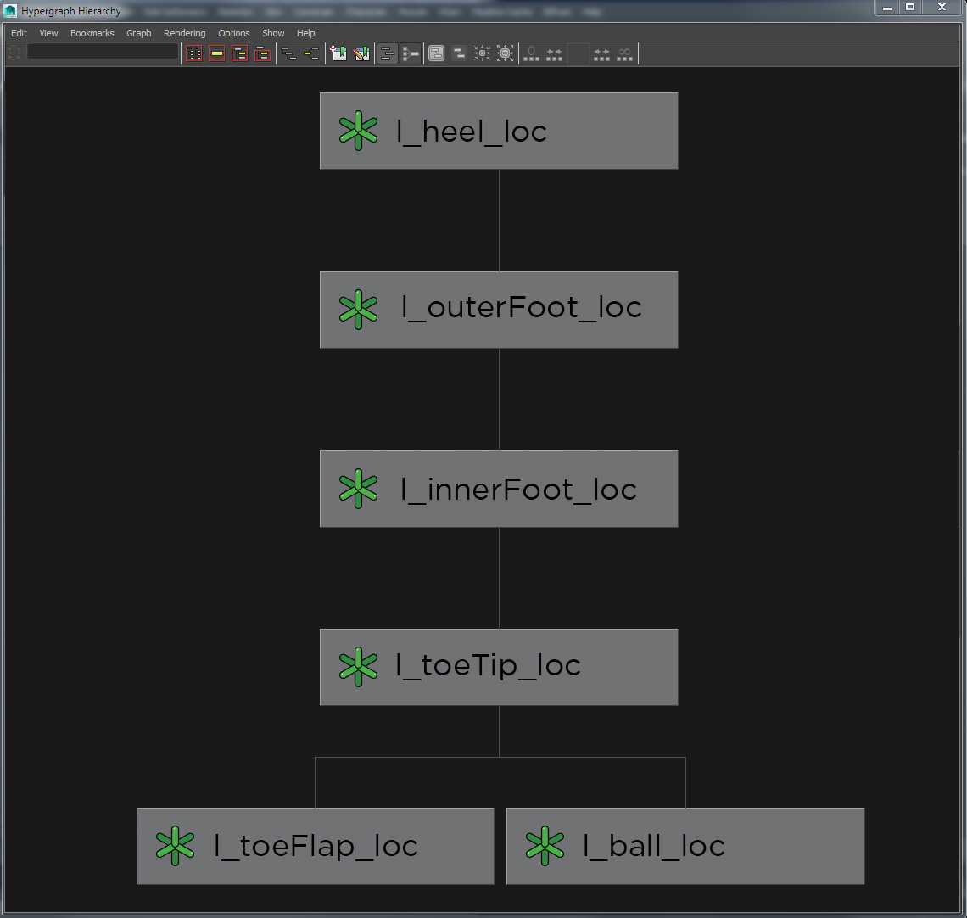Select the l_ball_loc node
The height and width of the screenshot is (918, 967).
(x=685, y=846)
